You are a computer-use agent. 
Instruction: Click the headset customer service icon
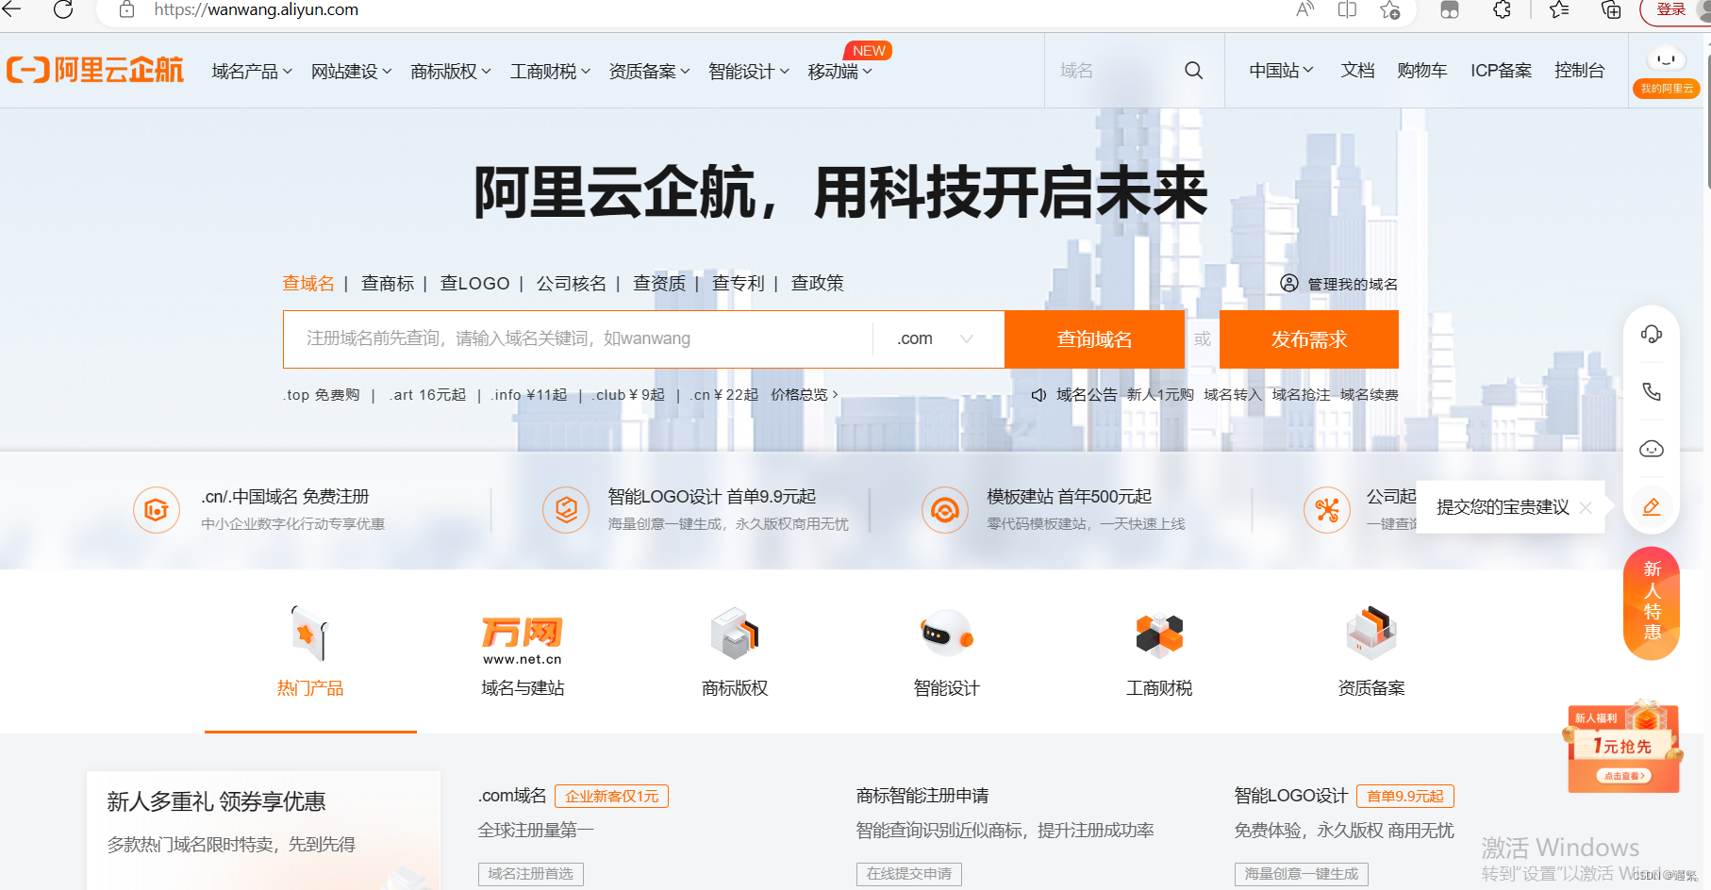click(x=1652, y=334)
